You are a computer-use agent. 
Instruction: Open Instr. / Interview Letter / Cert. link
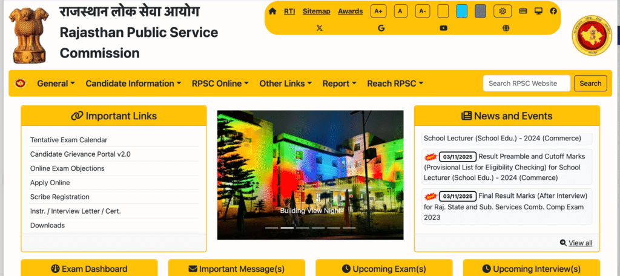(76, 211)
